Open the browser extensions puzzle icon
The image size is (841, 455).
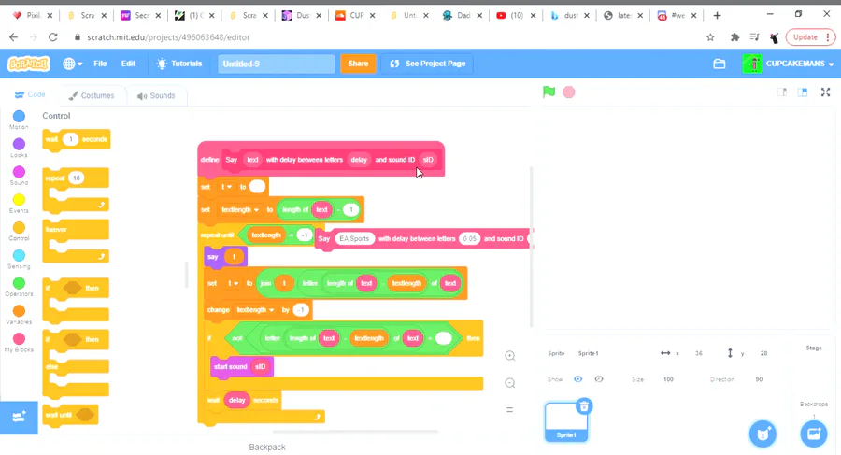(734, 37)
